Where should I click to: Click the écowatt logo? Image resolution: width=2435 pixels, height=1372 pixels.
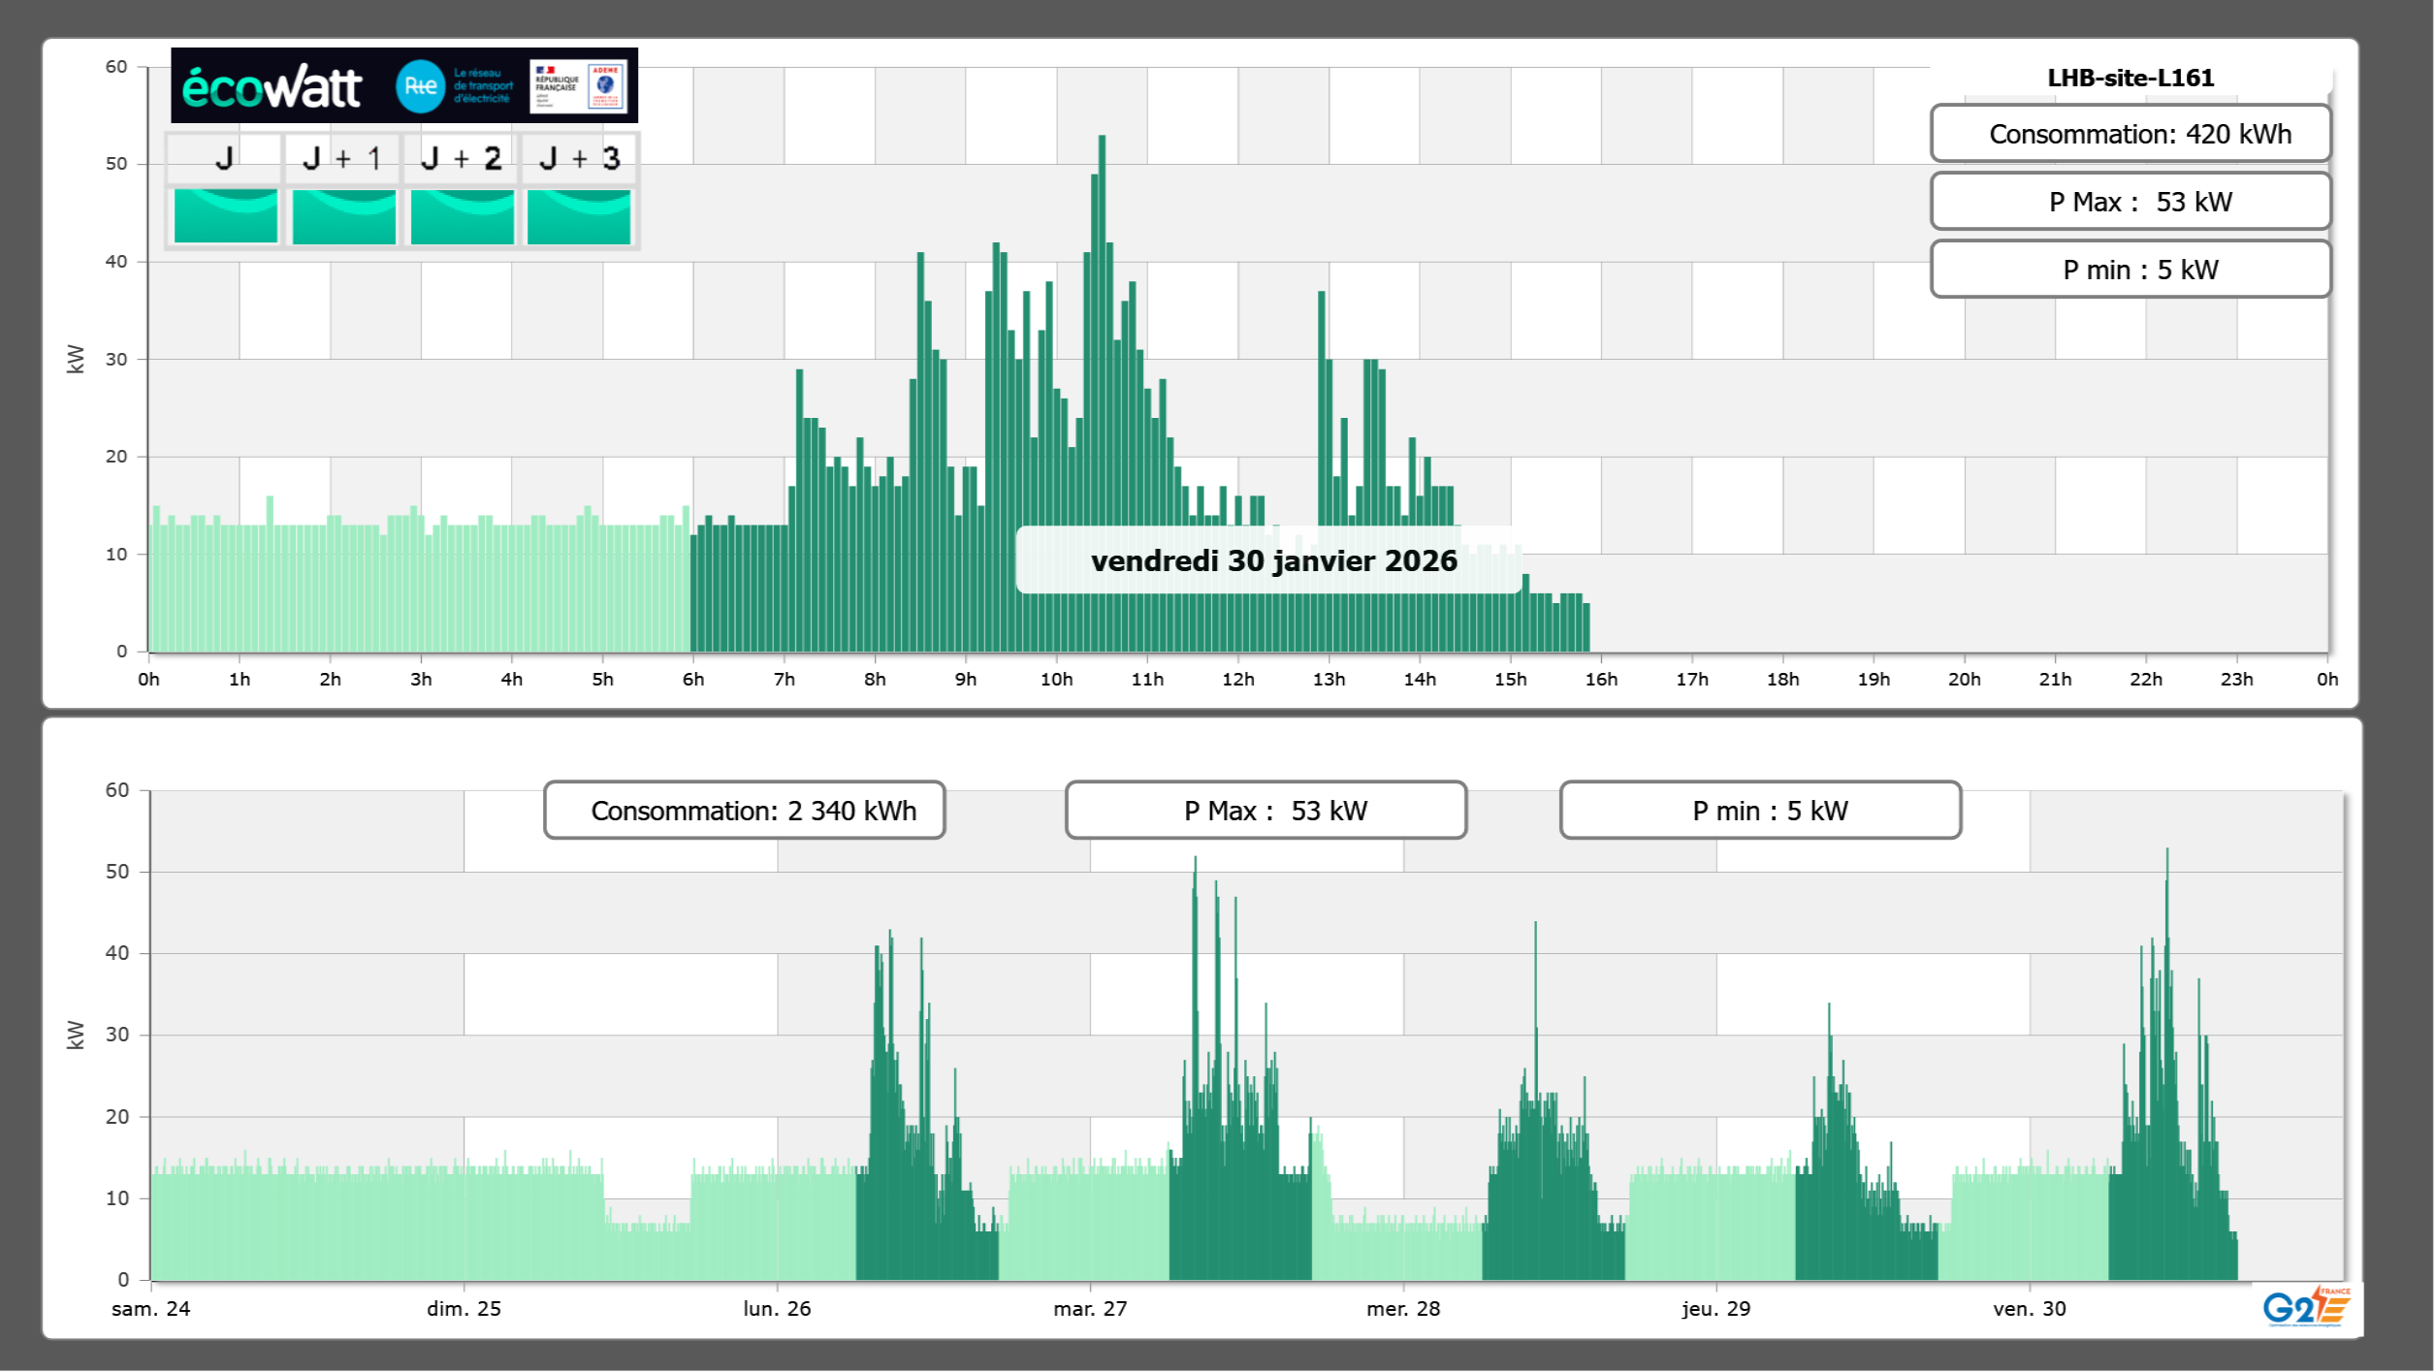click(272, 87)
